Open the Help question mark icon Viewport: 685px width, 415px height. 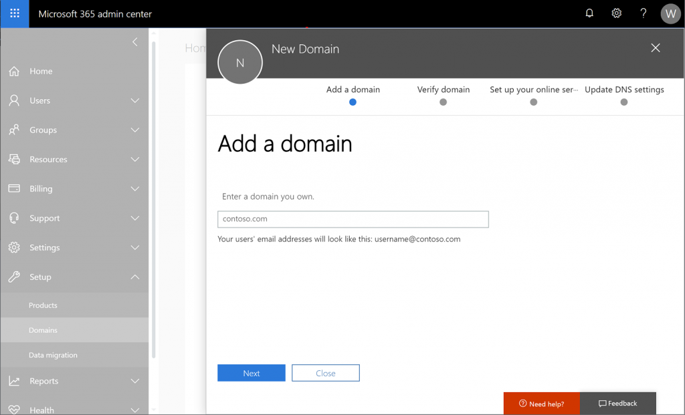643,13
